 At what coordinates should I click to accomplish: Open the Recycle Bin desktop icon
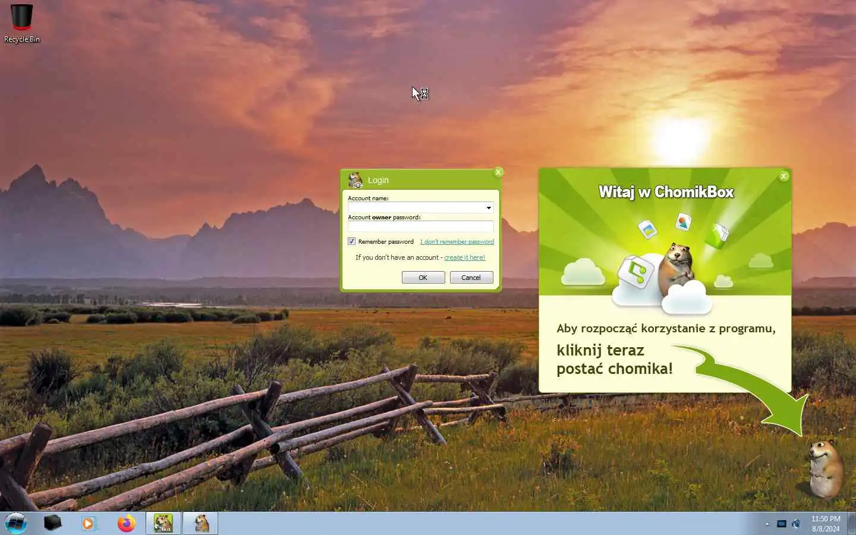pos(22,24)
